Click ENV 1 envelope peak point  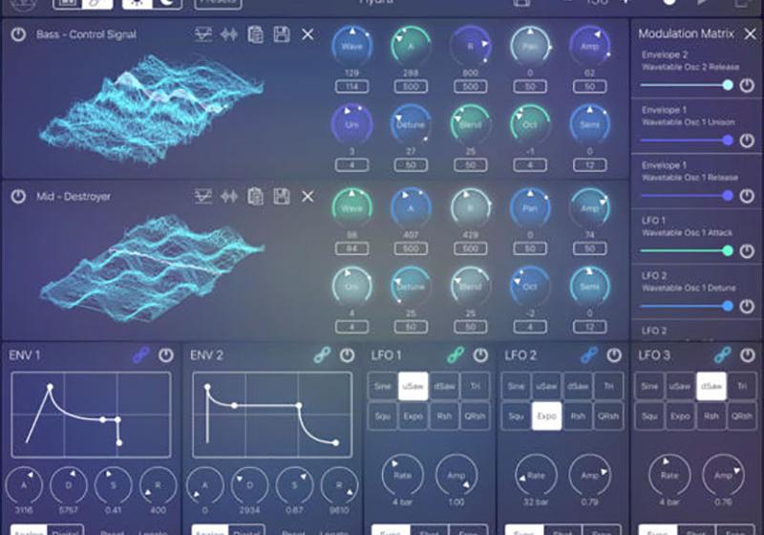50,387
